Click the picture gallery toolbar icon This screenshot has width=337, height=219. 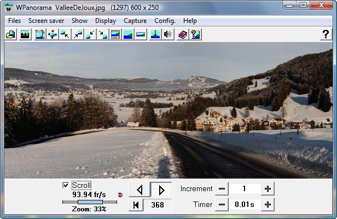(25, 34)
